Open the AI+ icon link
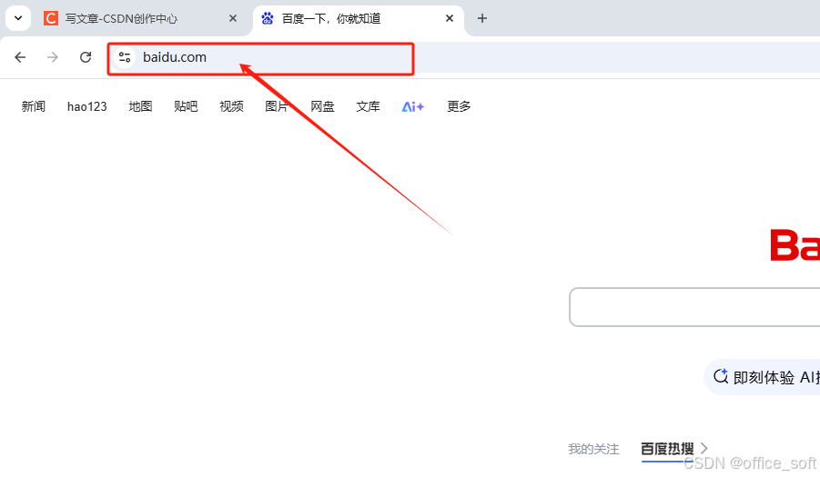The height and width of the screenshot is (477, 820). click(412, 107)
